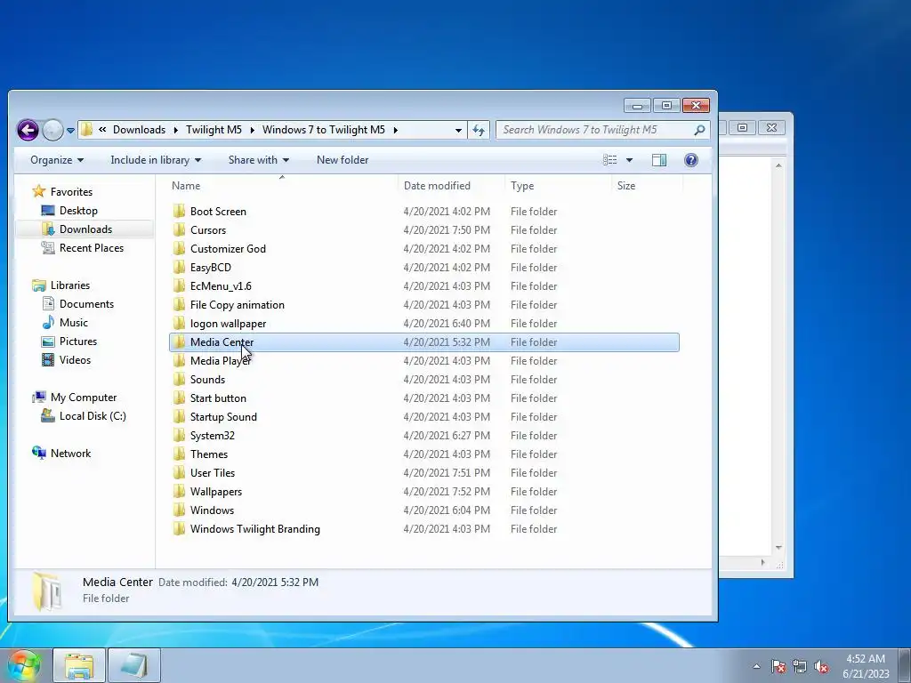The width and height of the screenshot is (911, 683).
Task: Select Recent Places in navigation pane
Action: click(92, 248)
